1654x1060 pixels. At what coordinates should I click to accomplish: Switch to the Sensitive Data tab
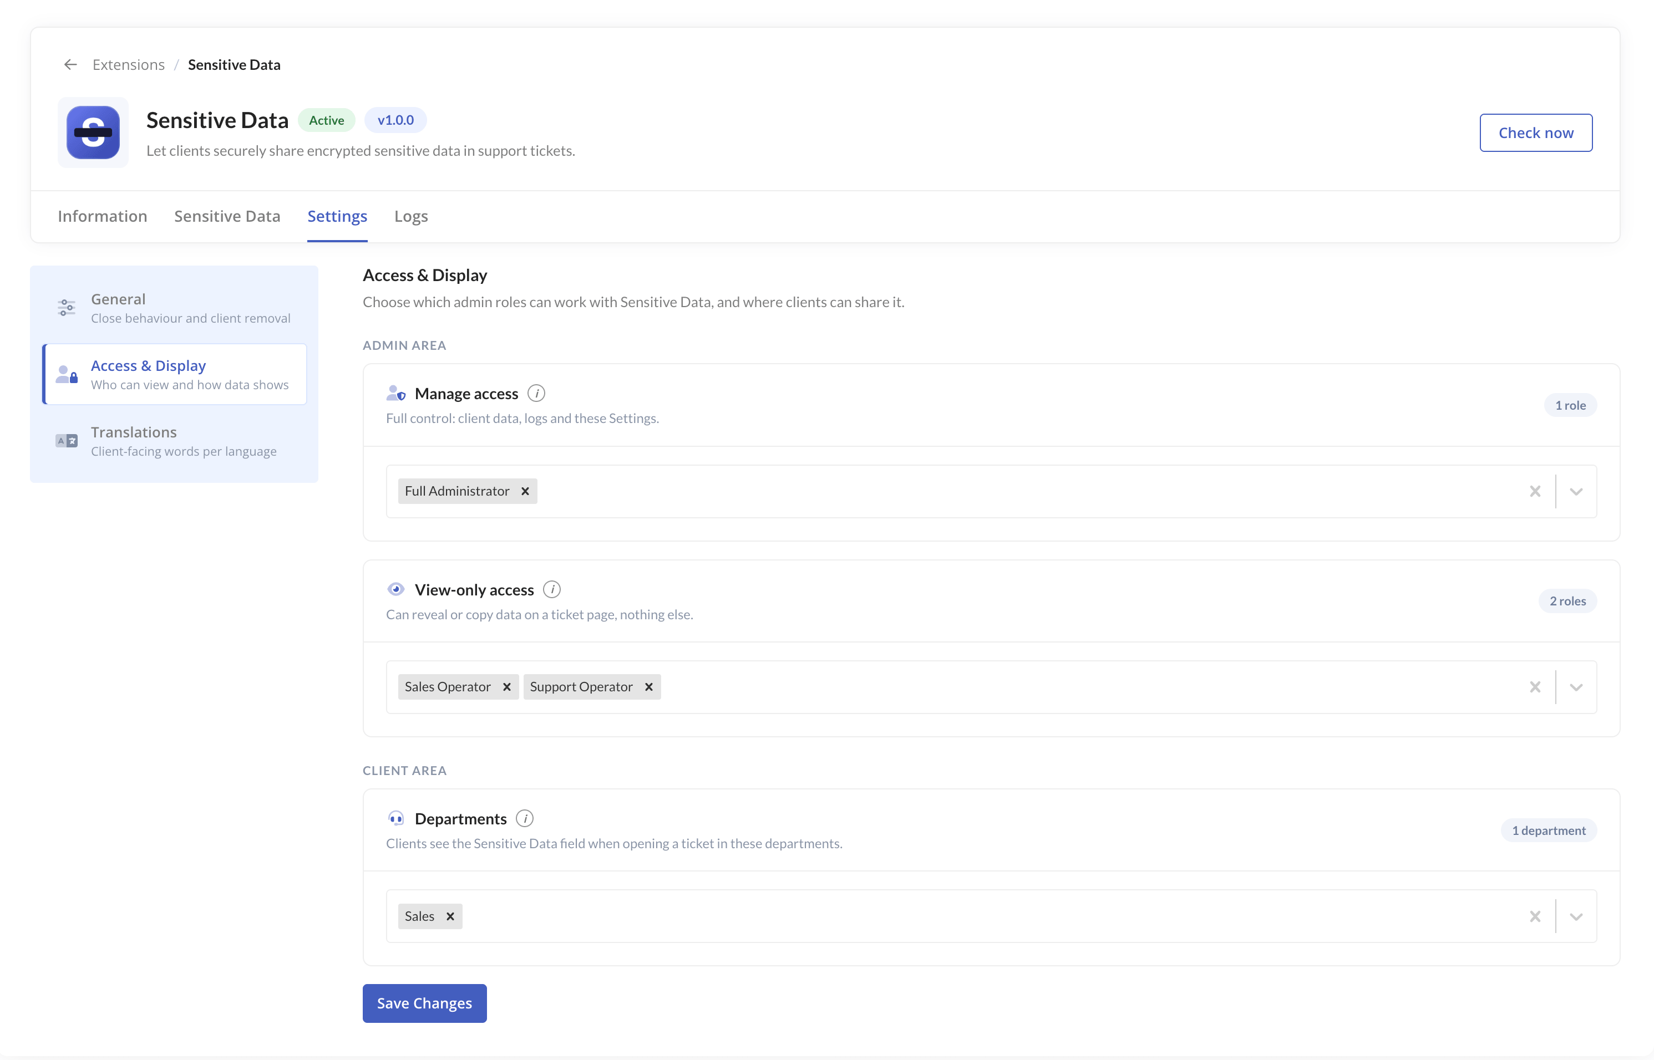(227, 216)
